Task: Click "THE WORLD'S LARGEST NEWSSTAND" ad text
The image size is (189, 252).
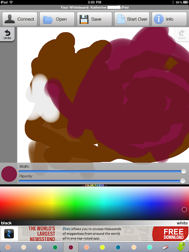Action: (x=42, y=234)
